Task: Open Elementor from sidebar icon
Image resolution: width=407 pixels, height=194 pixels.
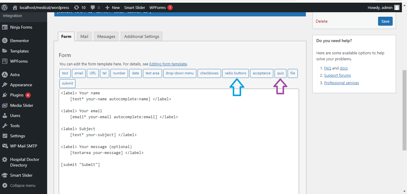Action: pos(5,41)
